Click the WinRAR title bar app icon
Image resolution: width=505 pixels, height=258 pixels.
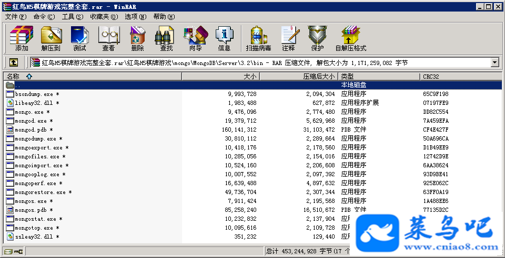tap(6, 6)
